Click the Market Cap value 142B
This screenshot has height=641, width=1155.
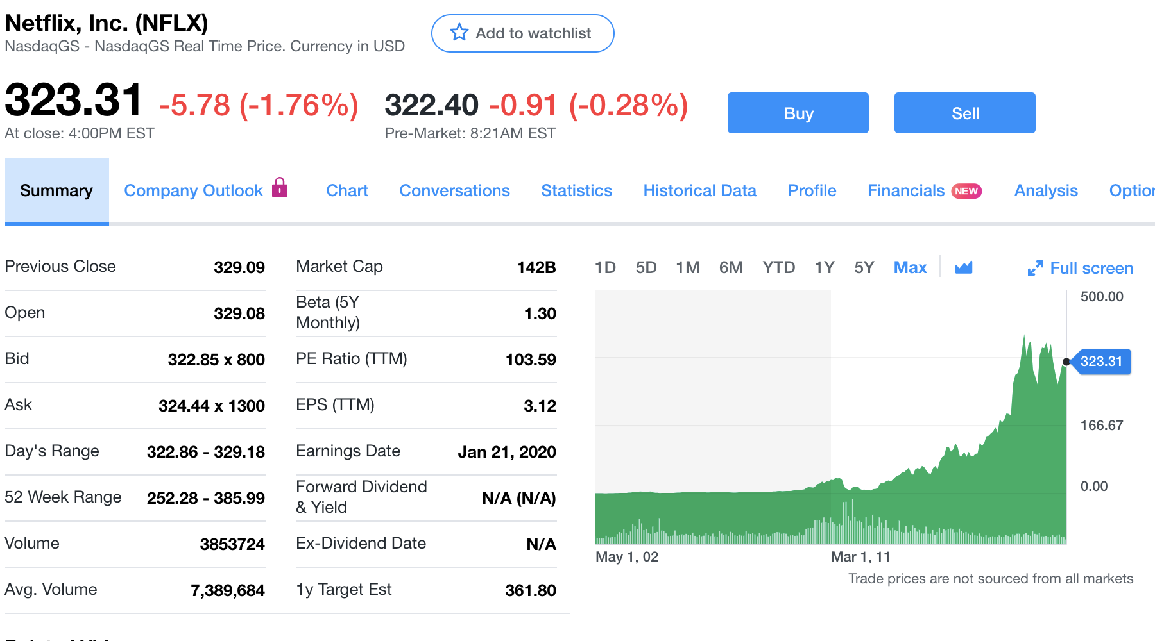click(536, 267)
